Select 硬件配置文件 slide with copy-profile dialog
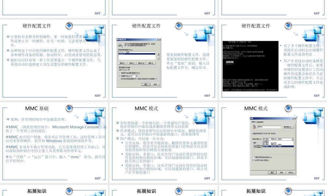 point(163,60)
